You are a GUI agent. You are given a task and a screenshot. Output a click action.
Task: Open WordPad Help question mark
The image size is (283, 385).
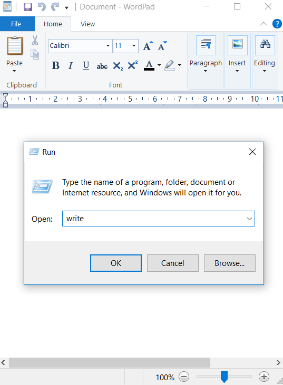(x=277, y=24)
